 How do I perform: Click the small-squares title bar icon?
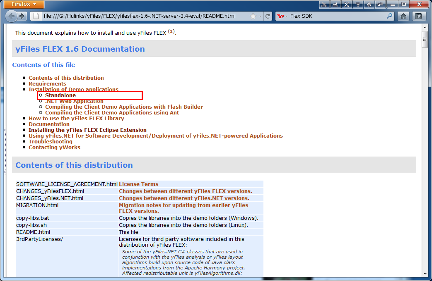[x=380, y=5]
